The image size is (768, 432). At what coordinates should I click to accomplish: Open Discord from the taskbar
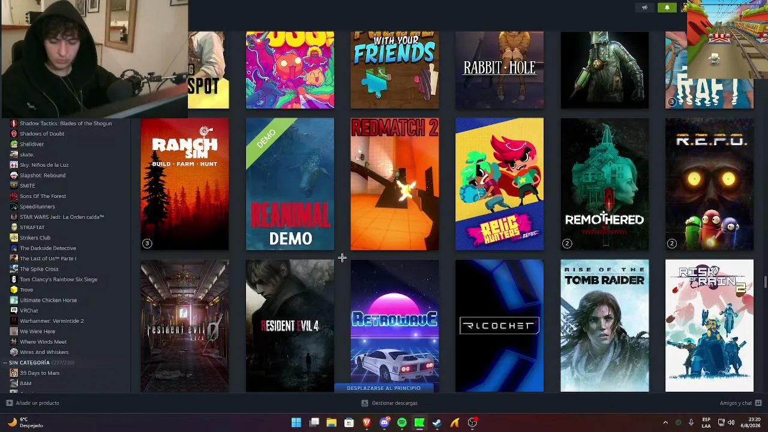pos(385,422)
